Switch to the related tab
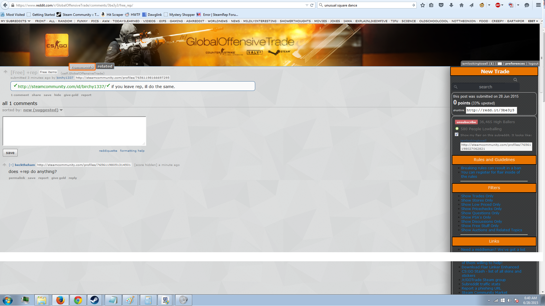The image size is (545, 306). tap(105, 67)
